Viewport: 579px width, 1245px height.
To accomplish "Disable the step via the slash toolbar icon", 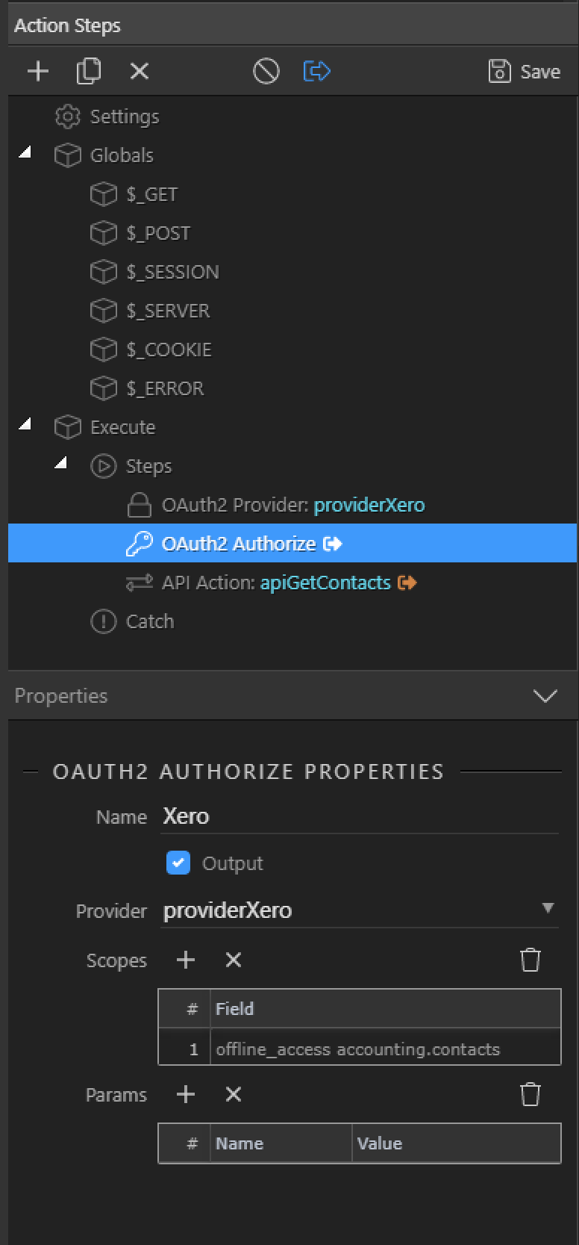I will (x=266, y=71).
